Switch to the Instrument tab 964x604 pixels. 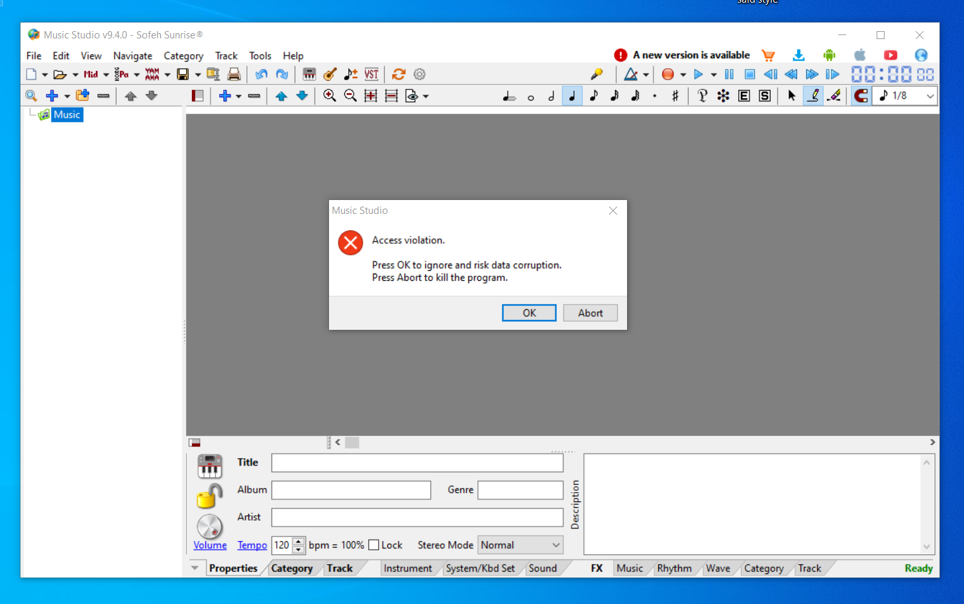pos(407,568)
